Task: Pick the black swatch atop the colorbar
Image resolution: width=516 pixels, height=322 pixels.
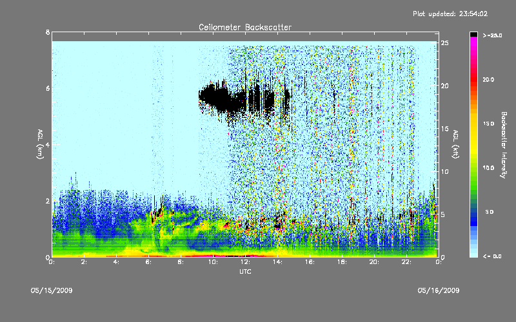Action: pyautogui.click(x=473, y=34)
